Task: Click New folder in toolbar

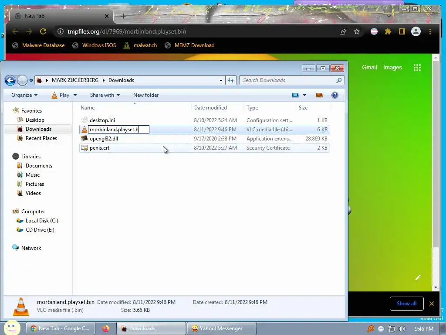Action: (x=146, y=95)
